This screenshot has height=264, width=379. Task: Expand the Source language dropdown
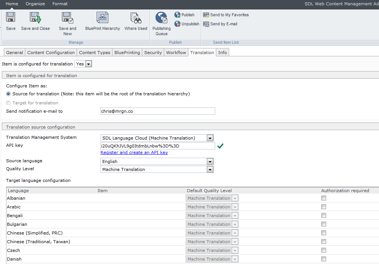click(210, 162)
